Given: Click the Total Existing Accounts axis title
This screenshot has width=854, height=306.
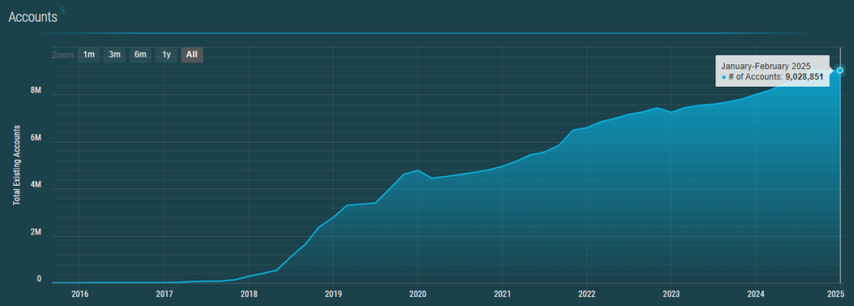Looking at the screenshot, I should click(x=17, y=165).
